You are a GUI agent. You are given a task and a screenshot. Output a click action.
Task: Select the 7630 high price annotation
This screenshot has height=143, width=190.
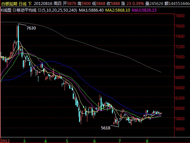pos(31,28)
